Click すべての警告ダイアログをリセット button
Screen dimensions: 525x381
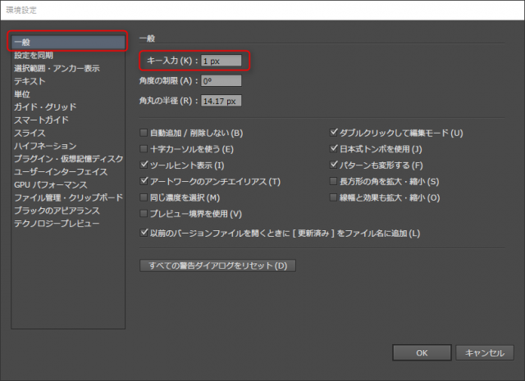tap(217, 265)
